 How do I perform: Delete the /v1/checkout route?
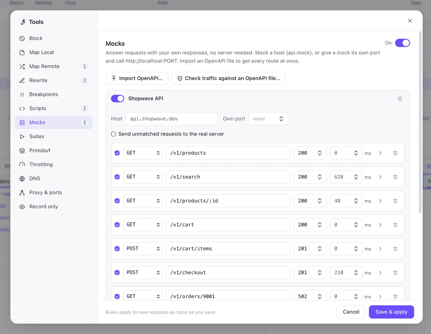click(395, 273)
